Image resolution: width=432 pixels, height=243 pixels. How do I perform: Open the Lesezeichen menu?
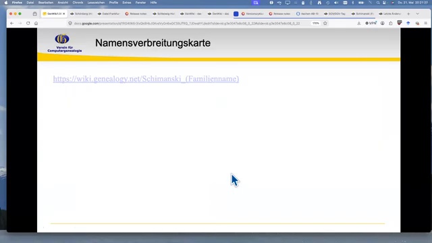(96, 3)
